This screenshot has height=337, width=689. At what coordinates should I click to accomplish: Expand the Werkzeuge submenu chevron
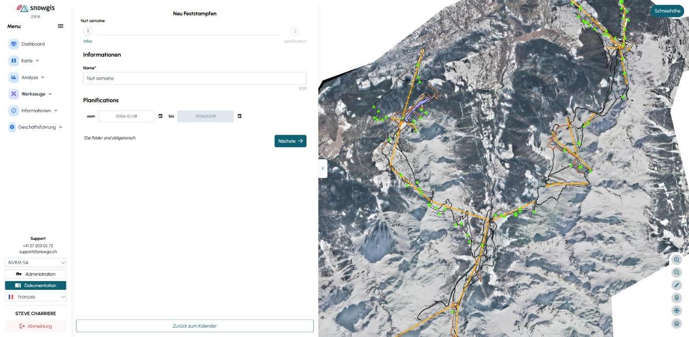(x=50, y=94)
